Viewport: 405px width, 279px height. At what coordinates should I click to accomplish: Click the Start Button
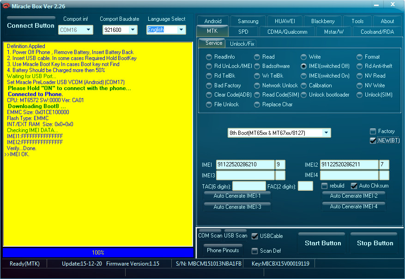coord(323,243)
